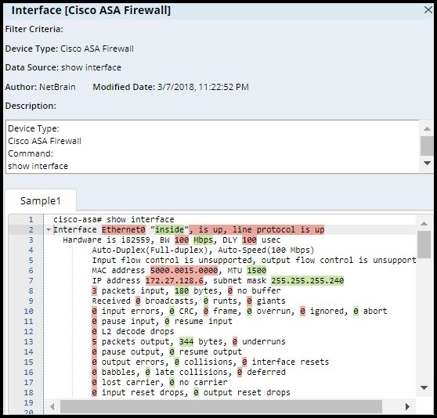The image size is (437, 418).
Task: Click highlighted 0 before 'no buffer'
Action: pyautogui.click(x=230, y=290)
